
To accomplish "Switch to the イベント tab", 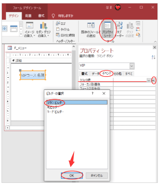I will point(107,73).
